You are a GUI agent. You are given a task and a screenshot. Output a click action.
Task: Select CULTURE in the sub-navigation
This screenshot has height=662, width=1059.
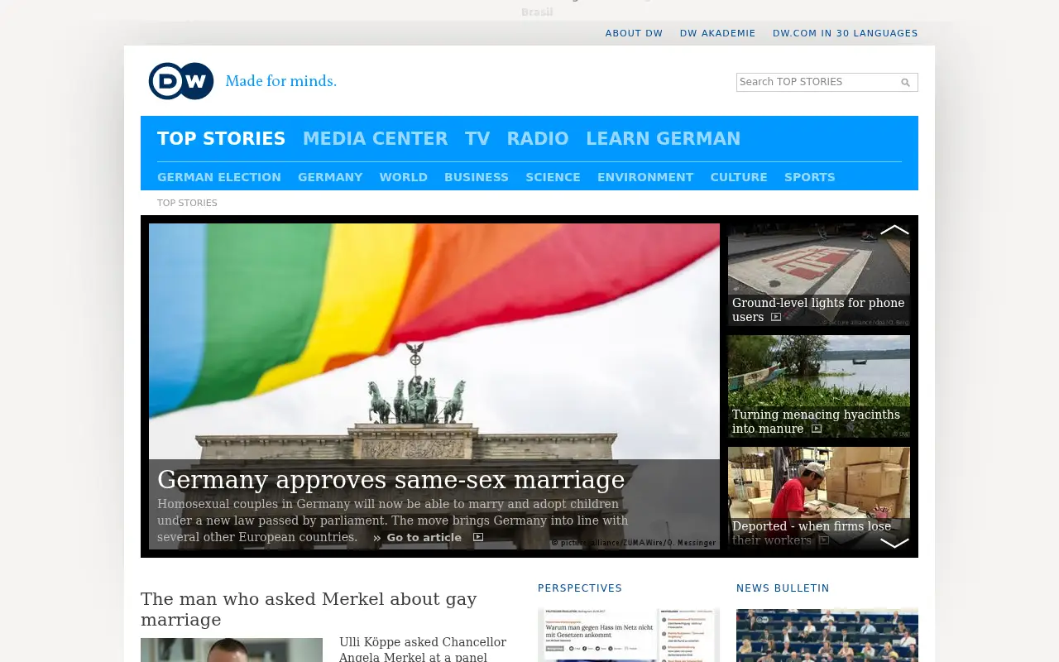739,177
